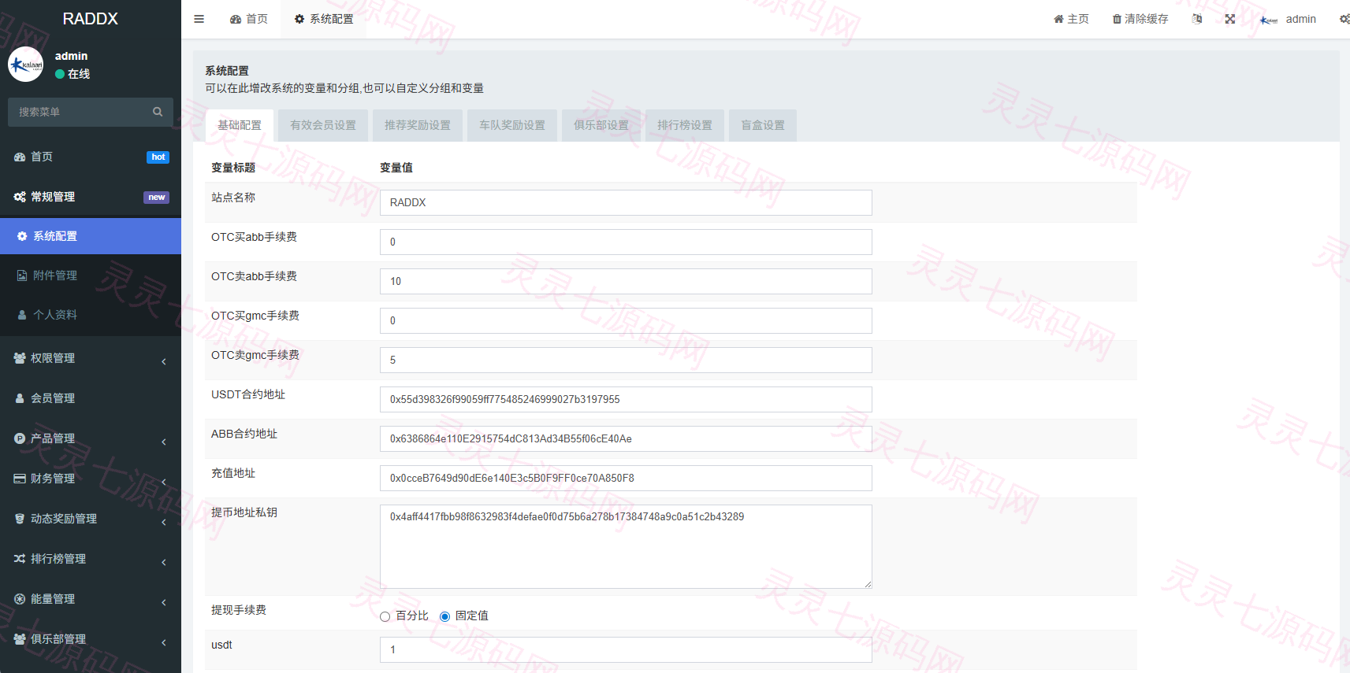Click the 系统配置 top navigation tab

click(x=324, y=19)
